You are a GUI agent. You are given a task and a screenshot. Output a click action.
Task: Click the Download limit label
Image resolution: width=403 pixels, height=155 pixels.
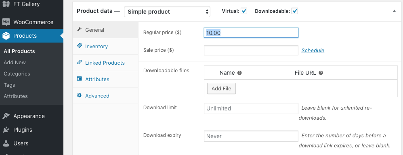click(160, 108)
